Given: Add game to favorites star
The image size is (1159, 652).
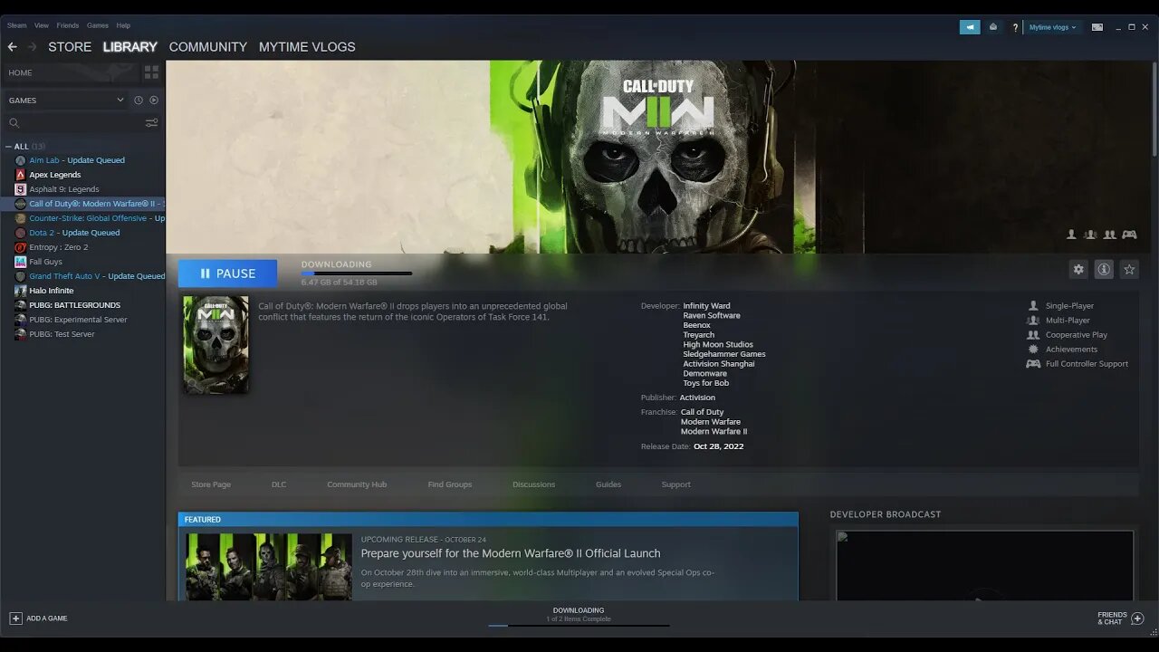Looking at the screenshot, I should pos(1129,269).
